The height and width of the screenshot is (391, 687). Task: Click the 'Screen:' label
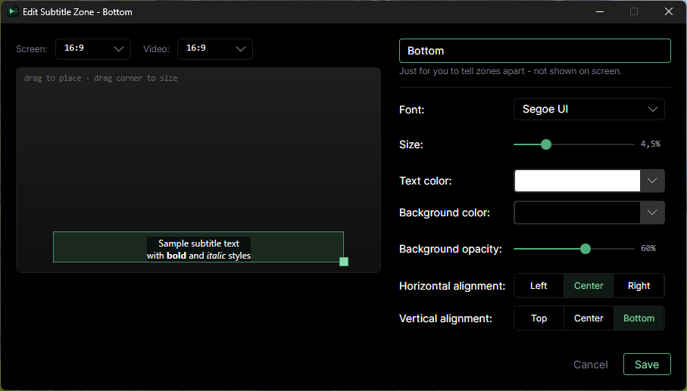pyautogui.click(x=32, y=49)
